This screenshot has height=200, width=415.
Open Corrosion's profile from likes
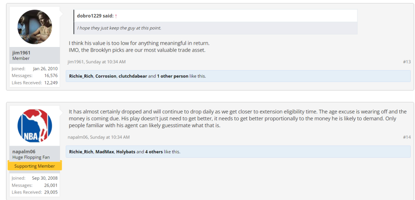tap(106, 76)
